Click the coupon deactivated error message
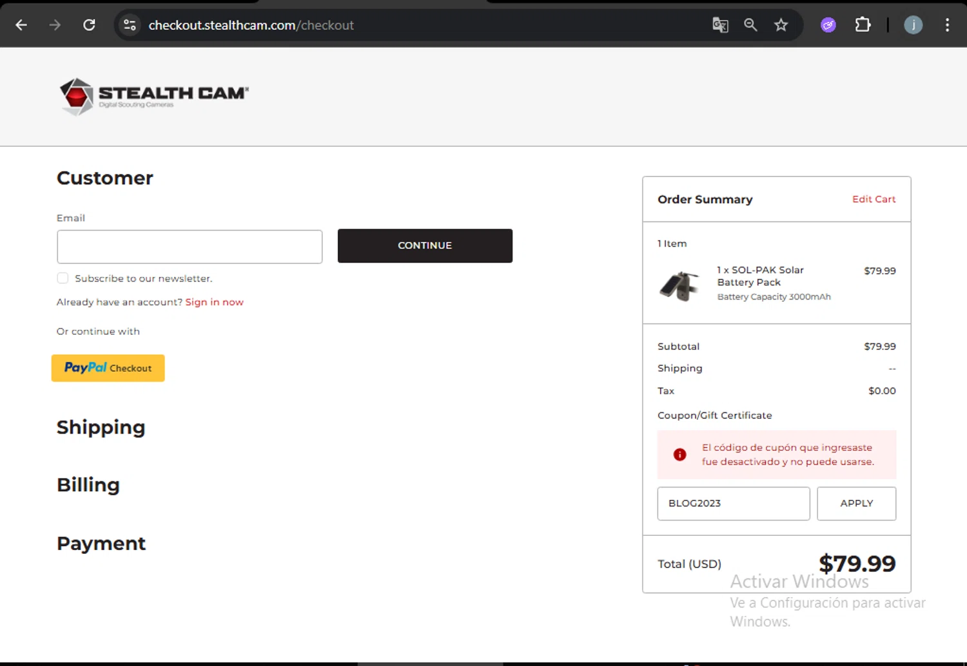 pyautogui.click(x=788, y=455)
